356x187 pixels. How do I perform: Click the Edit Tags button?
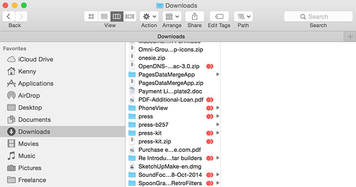(x=219, y=17)
